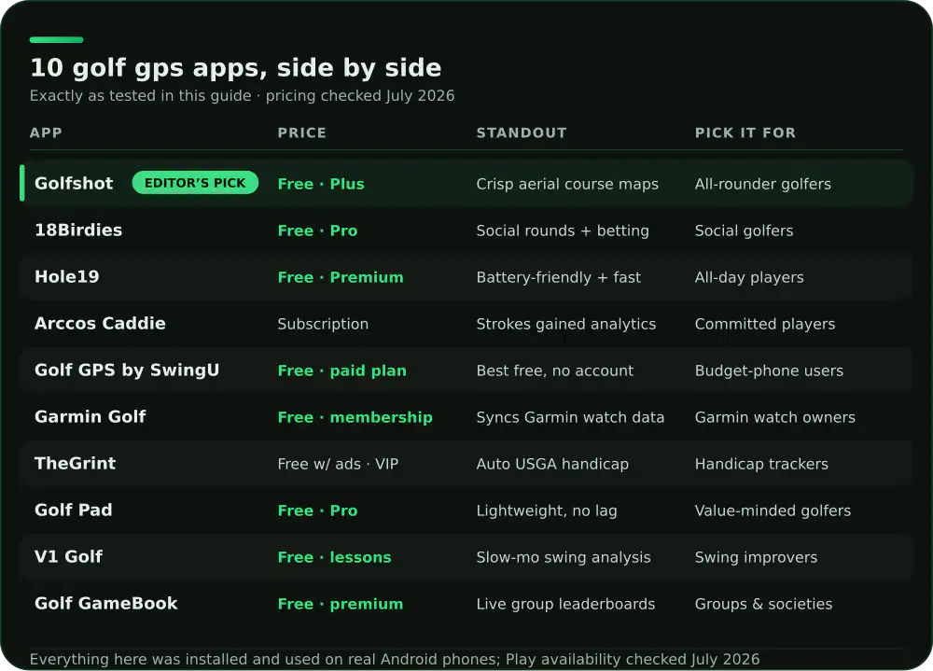The width and height of the screenshot is (933, 671).
Task: Click the 'Subscription' price cell
Action: 323,324
